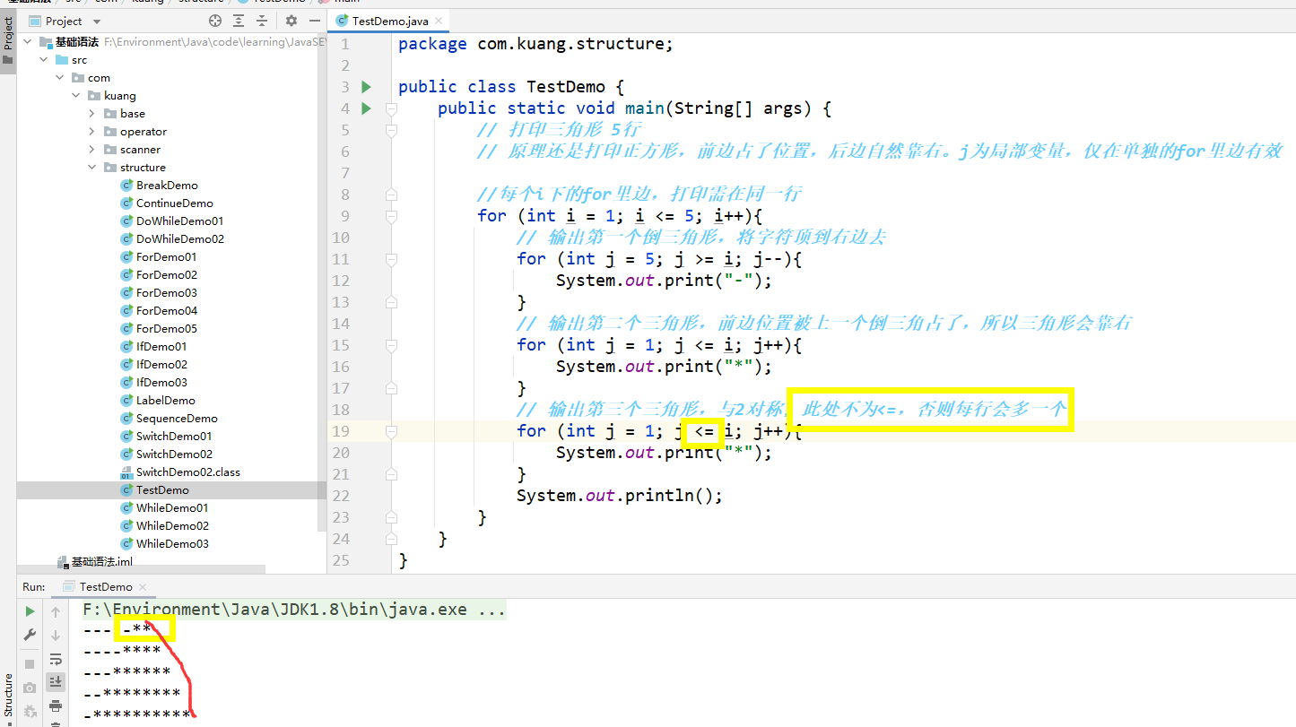1296x727 pixels.
Task: Click the java.exe command line in console
Action: click(x=294, y=610)
